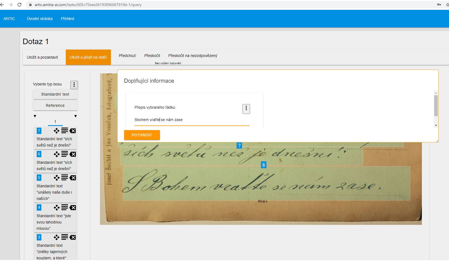
Task: Click the key icon in address bar
Action: point(439,5)
